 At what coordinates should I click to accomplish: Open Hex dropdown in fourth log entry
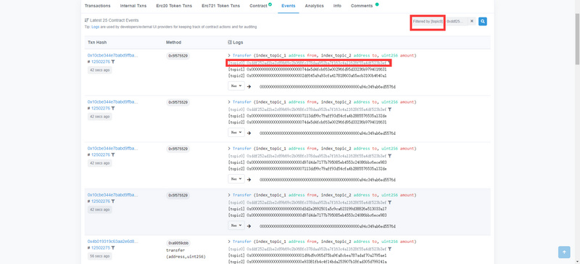point(236,225)
